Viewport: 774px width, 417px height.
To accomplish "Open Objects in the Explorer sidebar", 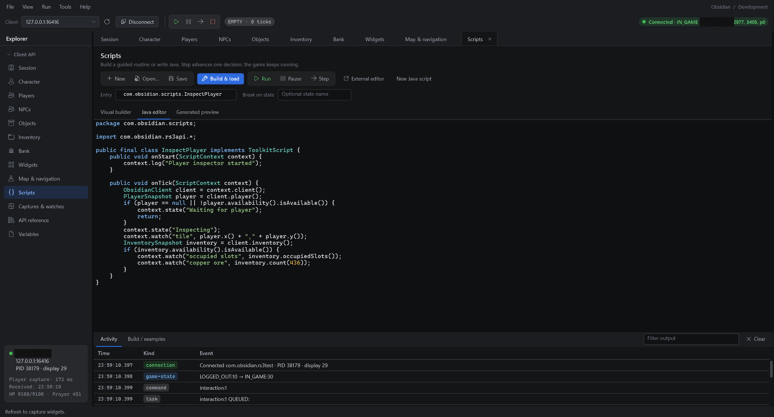I will click(46, 123).
